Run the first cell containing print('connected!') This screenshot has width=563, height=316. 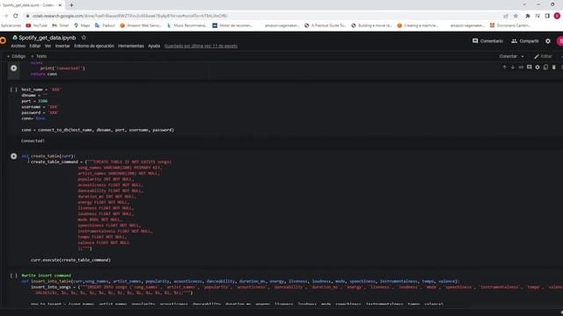pyautogui.click(x=14, y=68)
